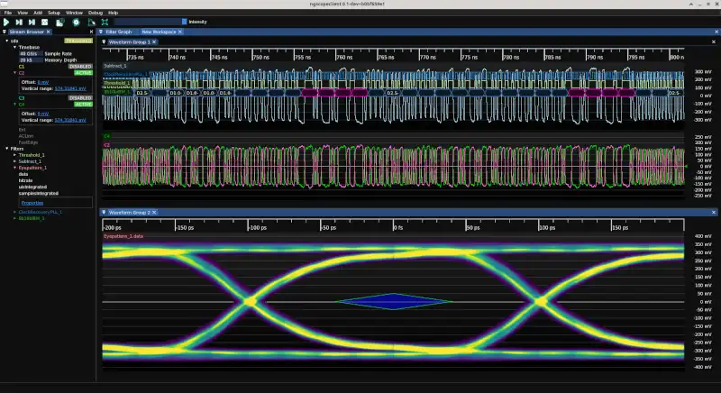
Task: Start the trigger with the play icon
Action: click(x=6, y=22)
